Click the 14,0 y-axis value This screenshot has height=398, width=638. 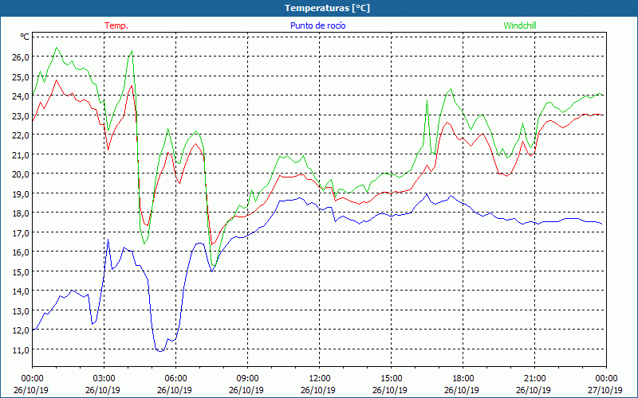(21, 291)
